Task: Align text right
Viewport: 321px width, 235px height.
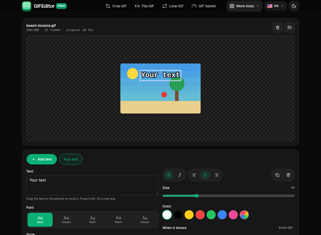Action: (216, 175)
